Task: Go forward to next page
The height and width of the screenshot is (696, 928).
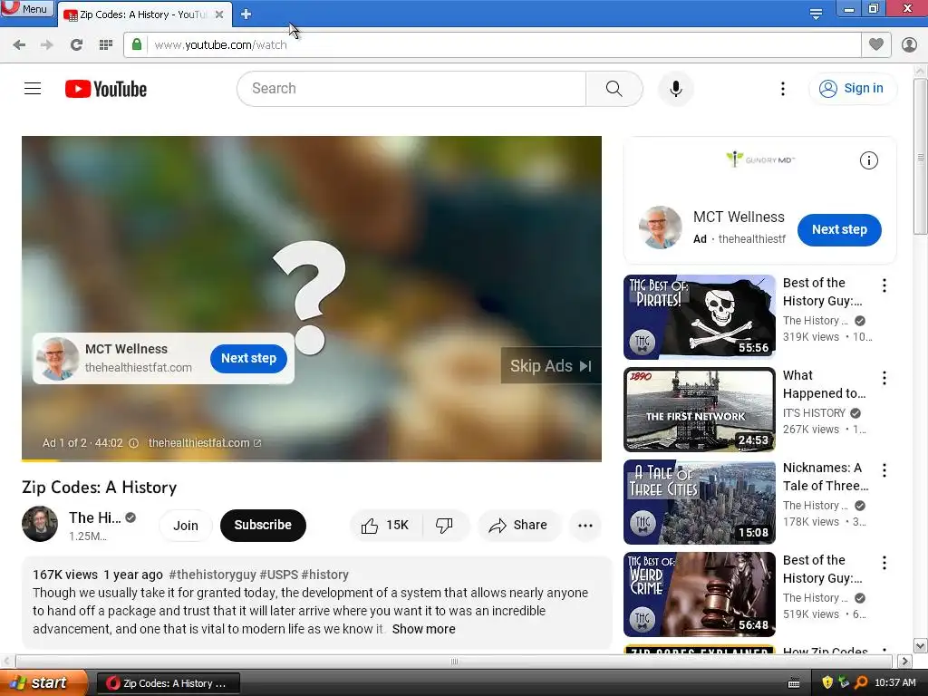Action: 47,45
